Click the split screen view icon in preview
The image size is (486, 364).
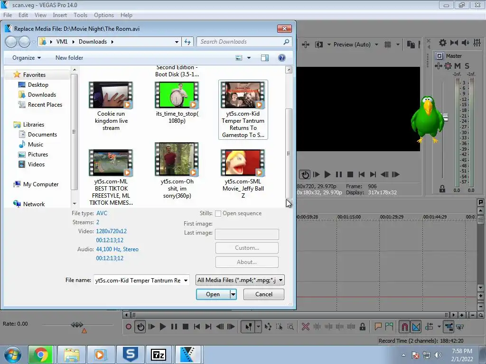point(318,45)
